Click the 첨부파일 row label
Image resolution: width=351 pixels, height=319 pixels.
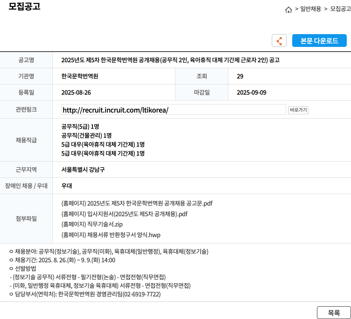point(26,219)
